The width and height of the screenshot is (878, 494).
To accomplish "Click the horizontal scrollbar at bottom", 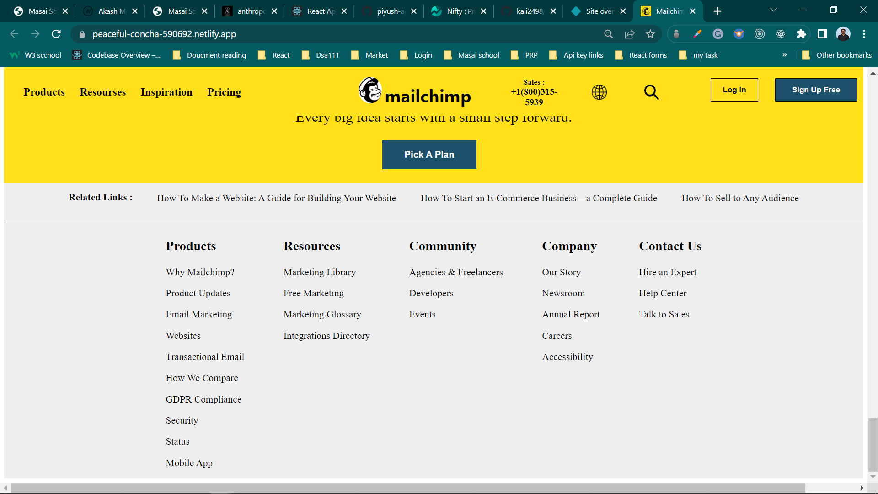I will 407,488.
